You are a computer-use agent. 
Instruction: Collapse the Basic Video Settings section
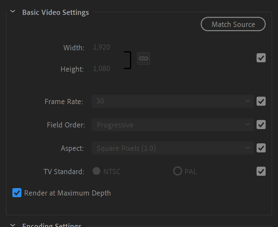coord(13,12)
